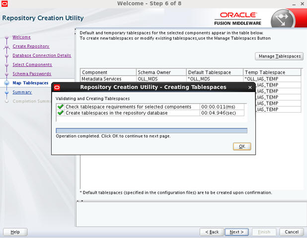Click the Welcome step bullet icon

(x=6, y=37)
